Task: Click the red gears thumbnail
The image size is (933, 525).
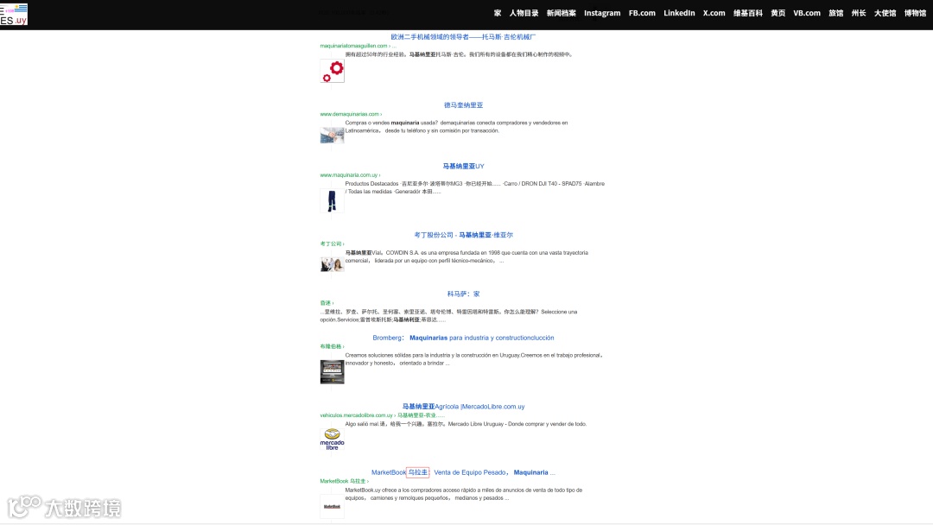Action: pos(332,72)
